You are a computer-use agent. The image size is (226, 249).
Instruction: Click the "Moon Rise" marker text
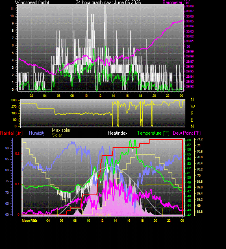point(30,221)
